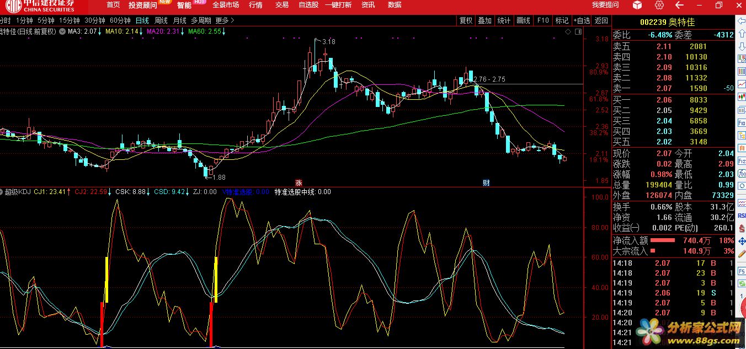Viewport: 746px width, 349px height.
Task: Click the stock title 002239 奥特佳
Action: [667, 22]
